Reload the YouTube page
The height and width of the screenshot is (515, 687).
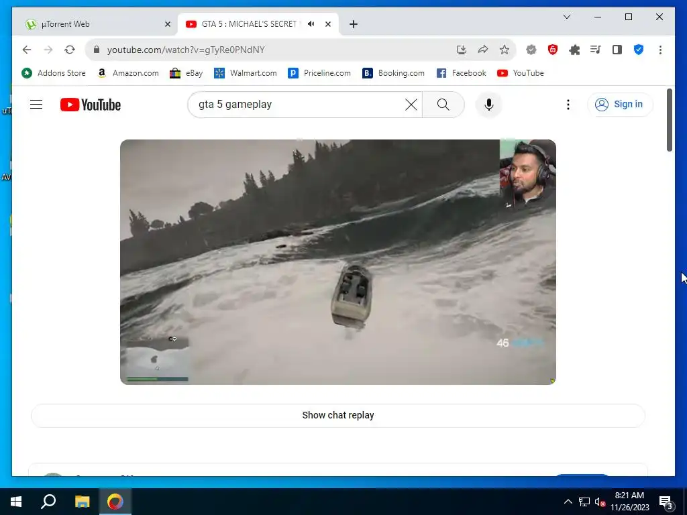pos(70,50)
